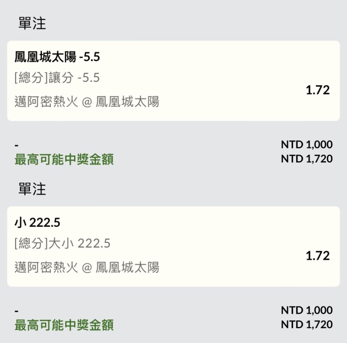Click the bold 鳳凰城太陽 team name
The height and width of the screenshot is (343, 347).
coord(45,57)
